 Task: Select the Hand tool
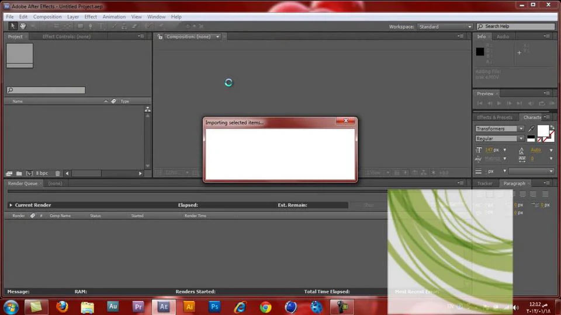tap(23, 26)
